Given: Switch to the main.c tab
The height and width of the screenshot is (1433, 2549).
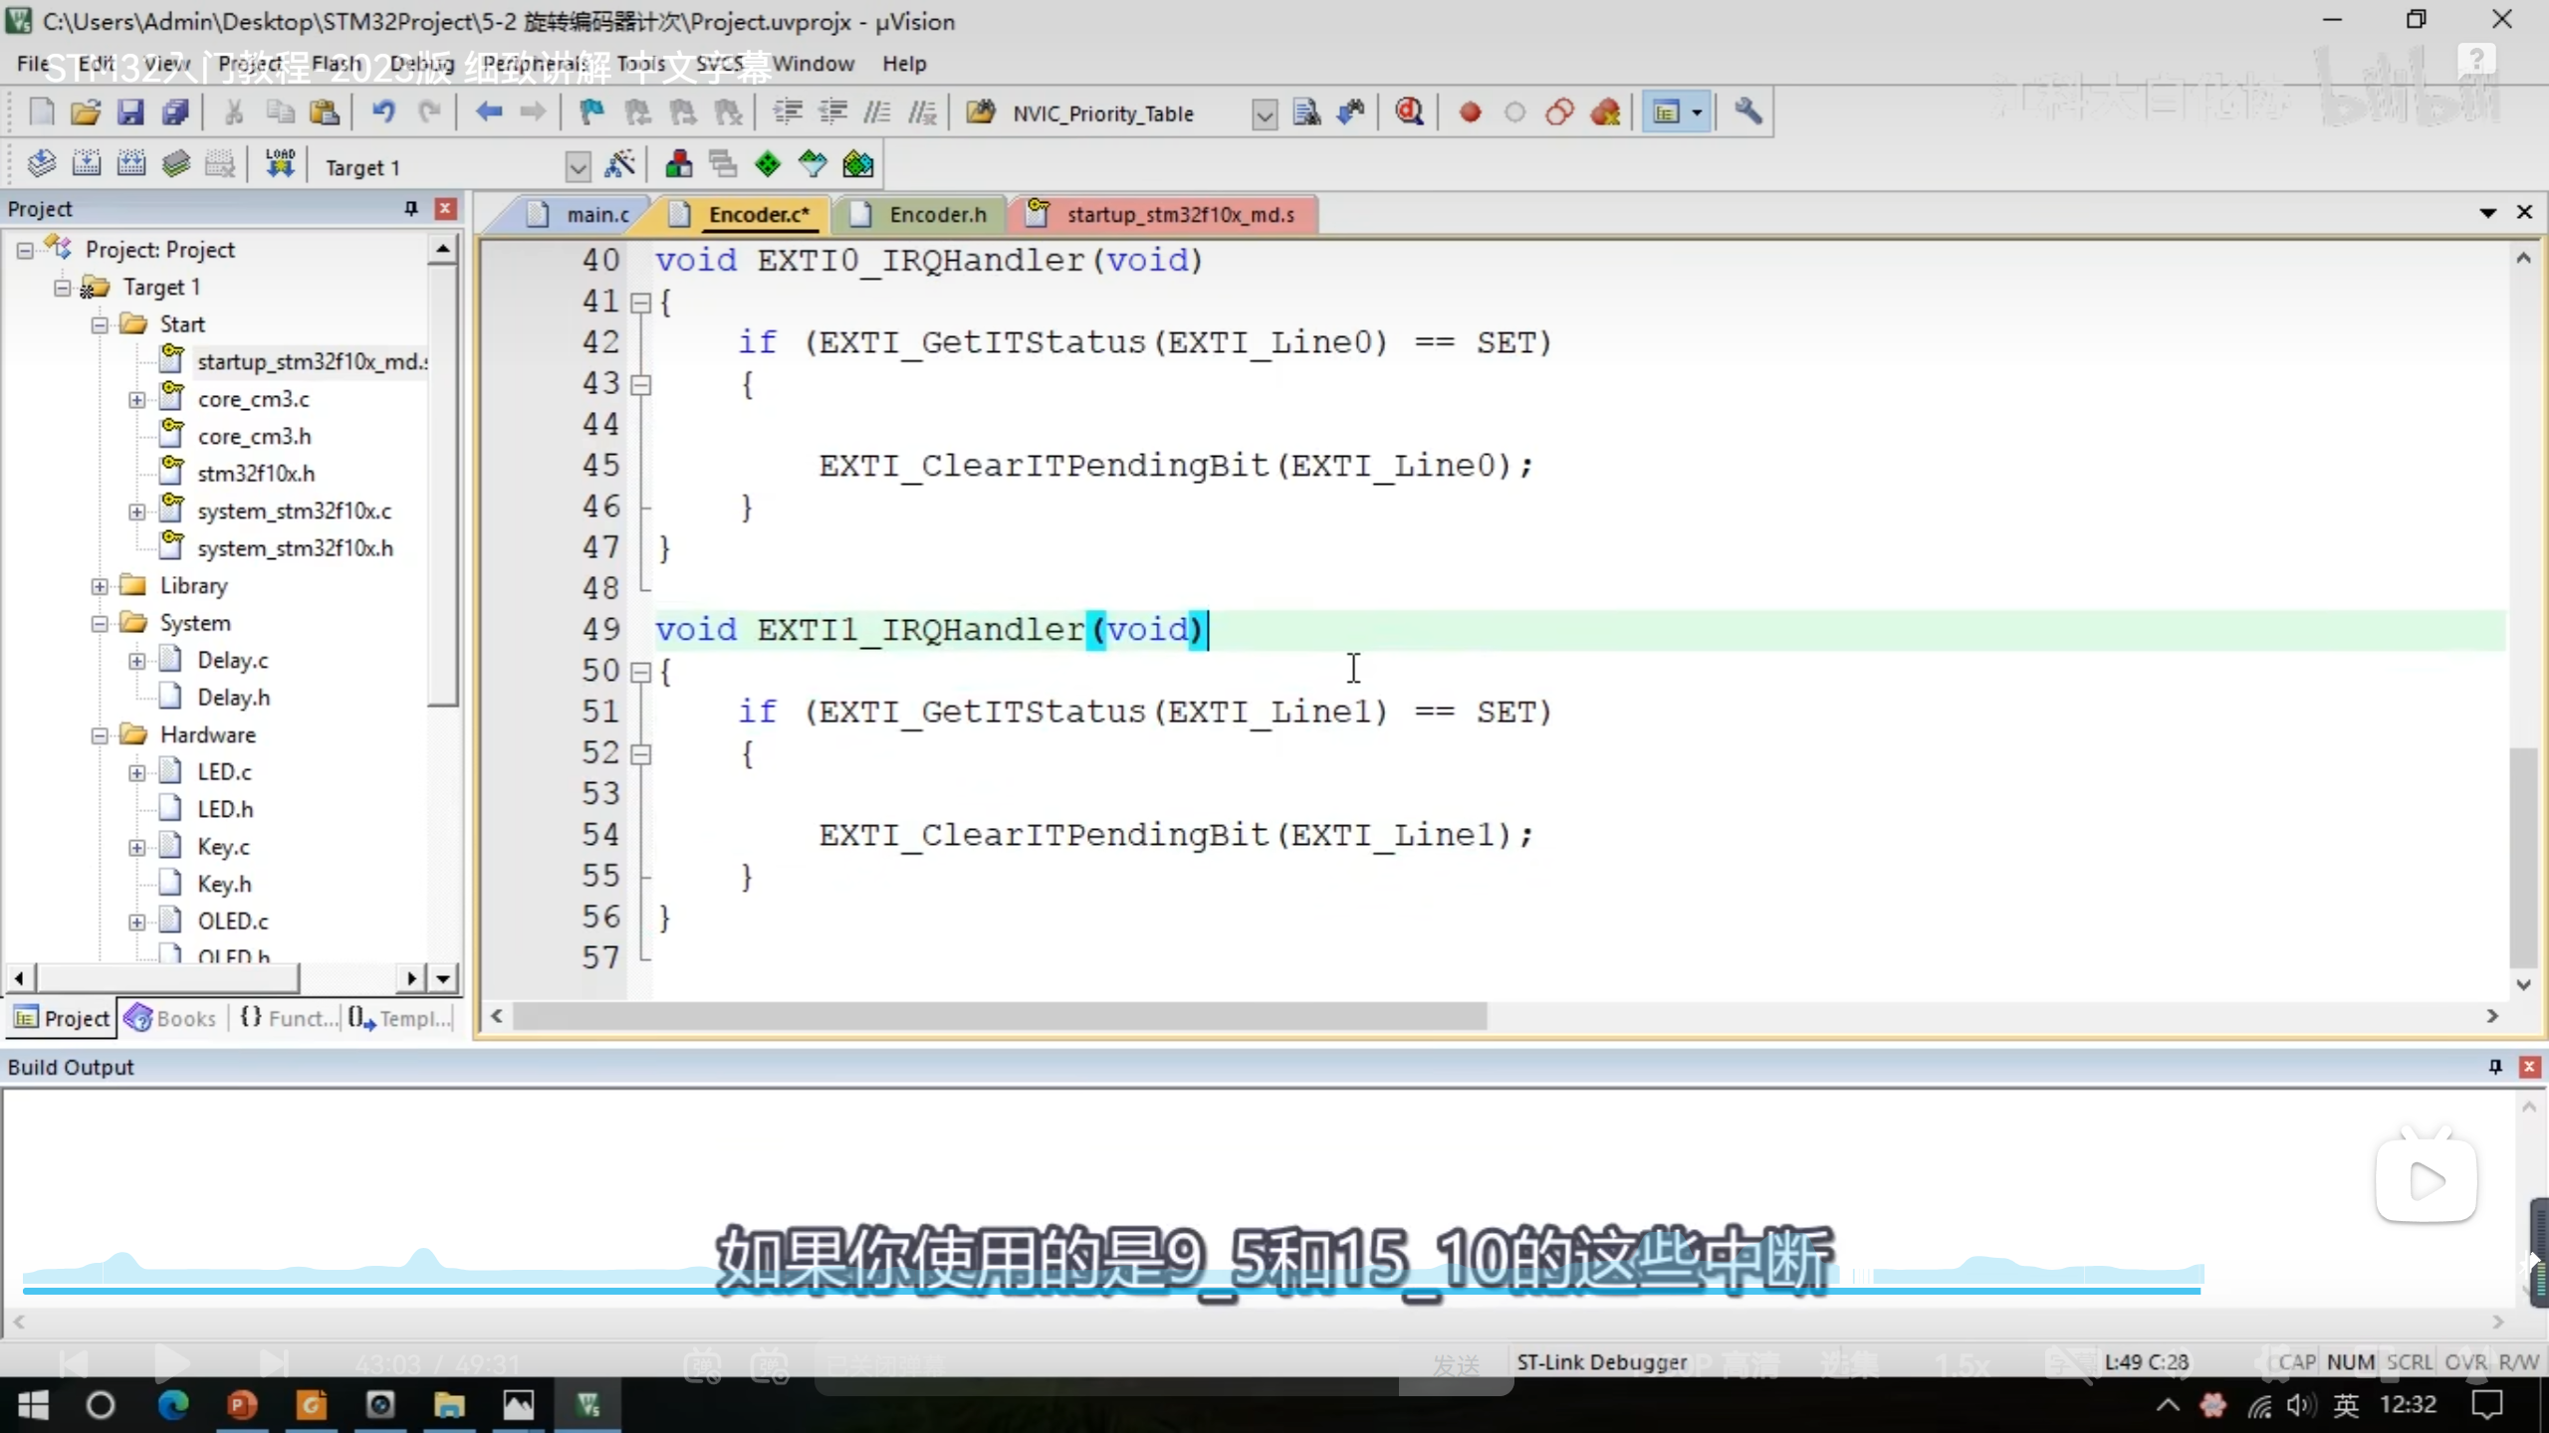Looking at the screenshot, I should tap(596, 214).
